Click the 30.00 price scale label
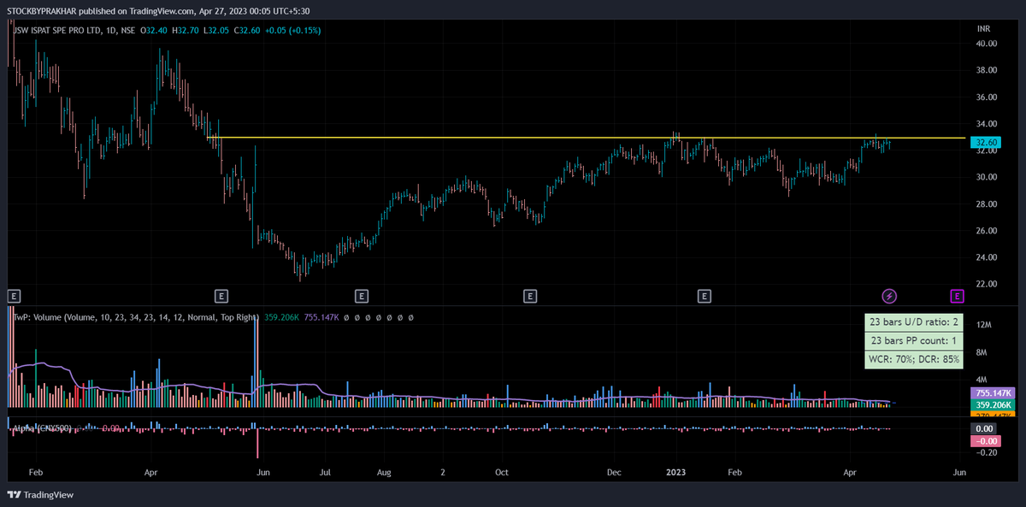 tap(987, 177)
